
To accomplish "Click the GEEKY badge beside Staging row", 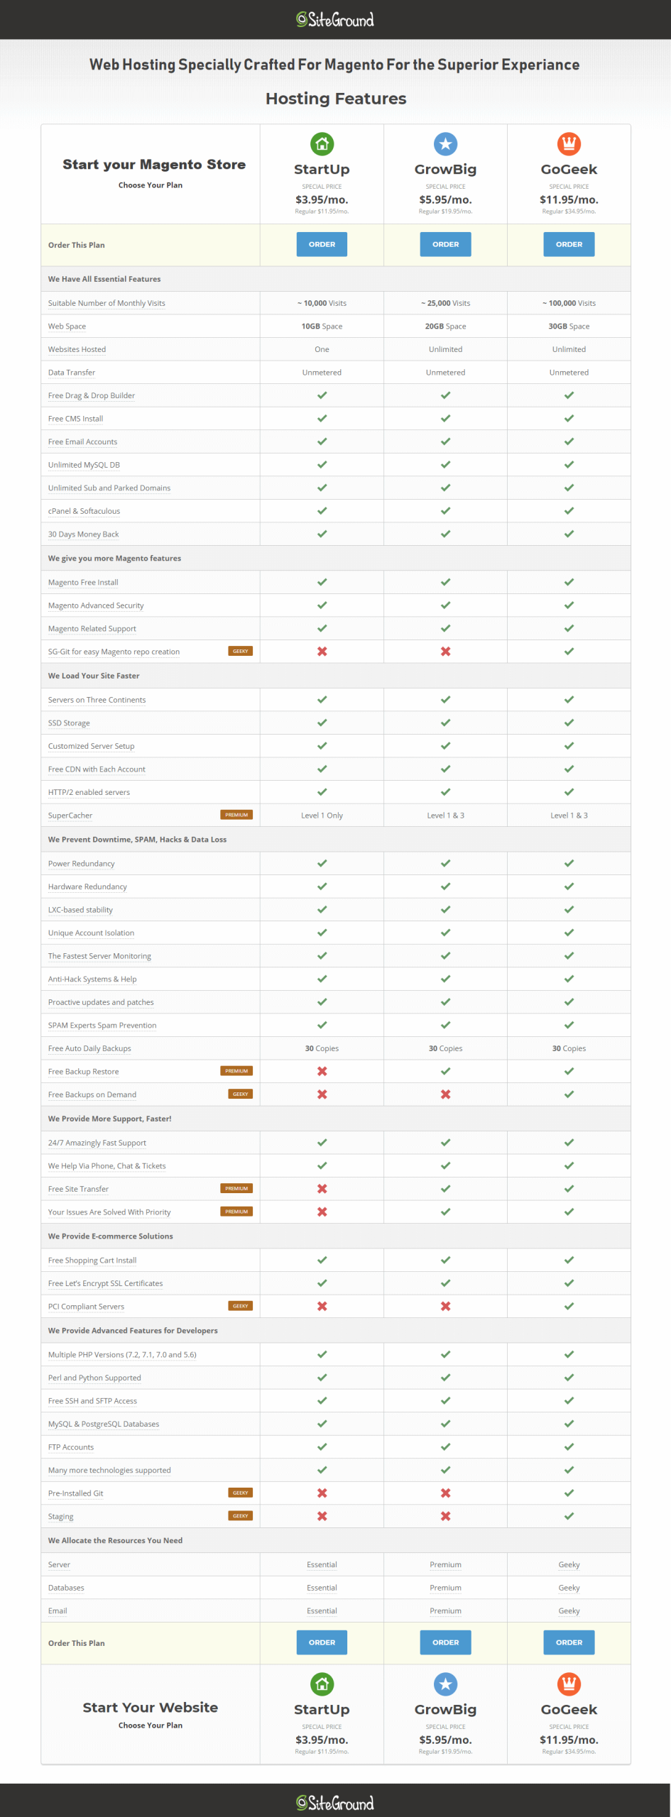I will click(240, 1516).
